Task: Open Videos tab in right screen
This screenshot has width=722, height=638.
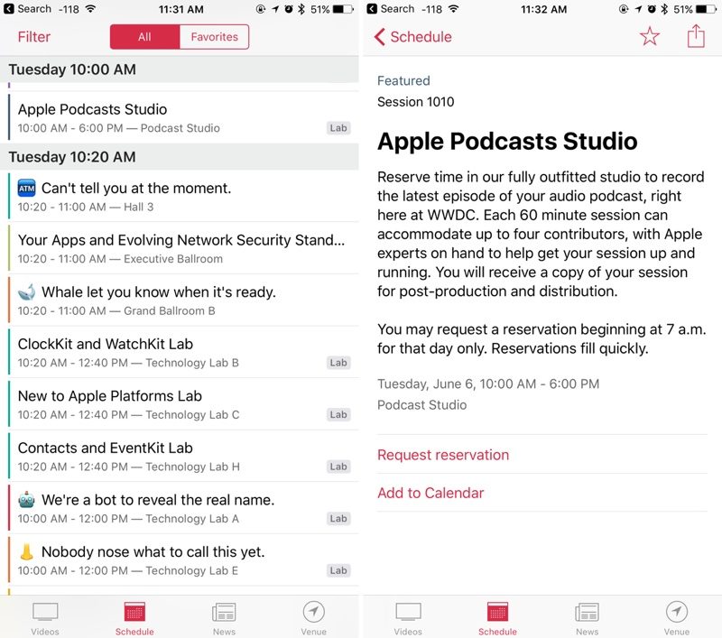Action: pyautogui.click(x=408, y=618)
